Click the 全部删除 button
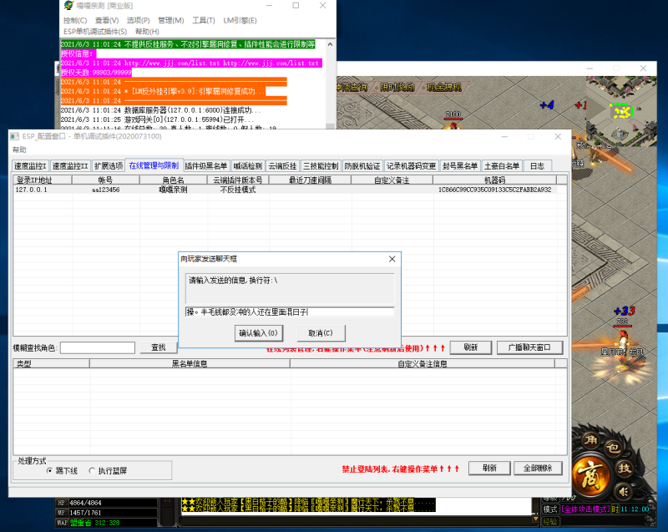This screenshot has width=668, height=532. pos(538,468)
